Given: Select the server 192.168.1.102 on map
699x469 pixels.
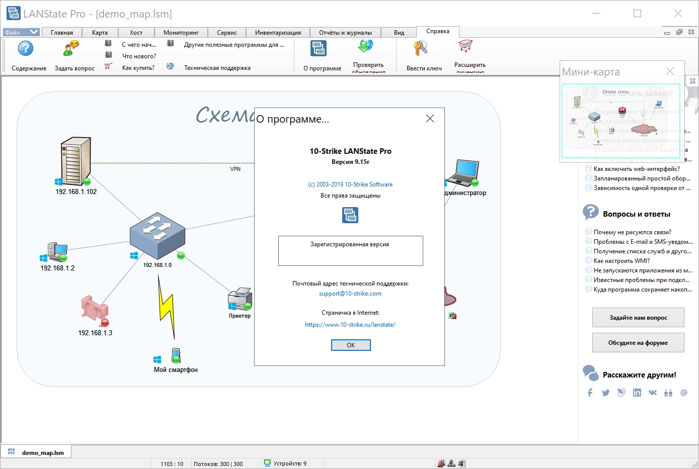Looking at the screenshot, I should [x=76, y=161].
